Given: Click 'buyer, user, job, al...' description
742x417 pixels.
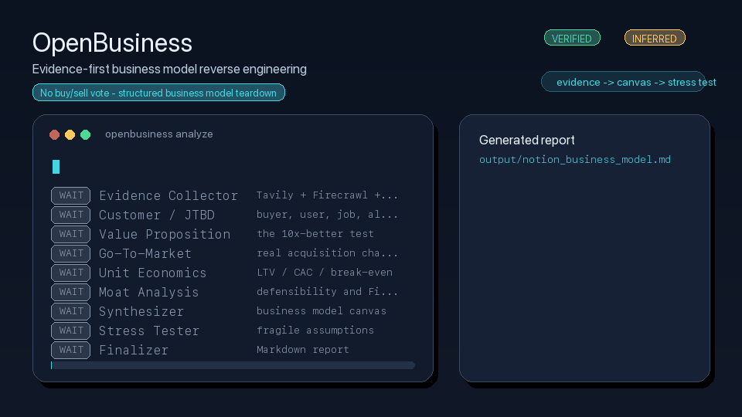Looking at the screenshot, I should click(328, 214).
